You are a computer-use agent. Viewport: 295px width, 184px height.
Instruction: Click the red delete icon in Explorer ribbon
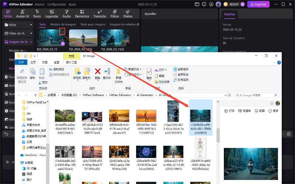tap(98, 73)
